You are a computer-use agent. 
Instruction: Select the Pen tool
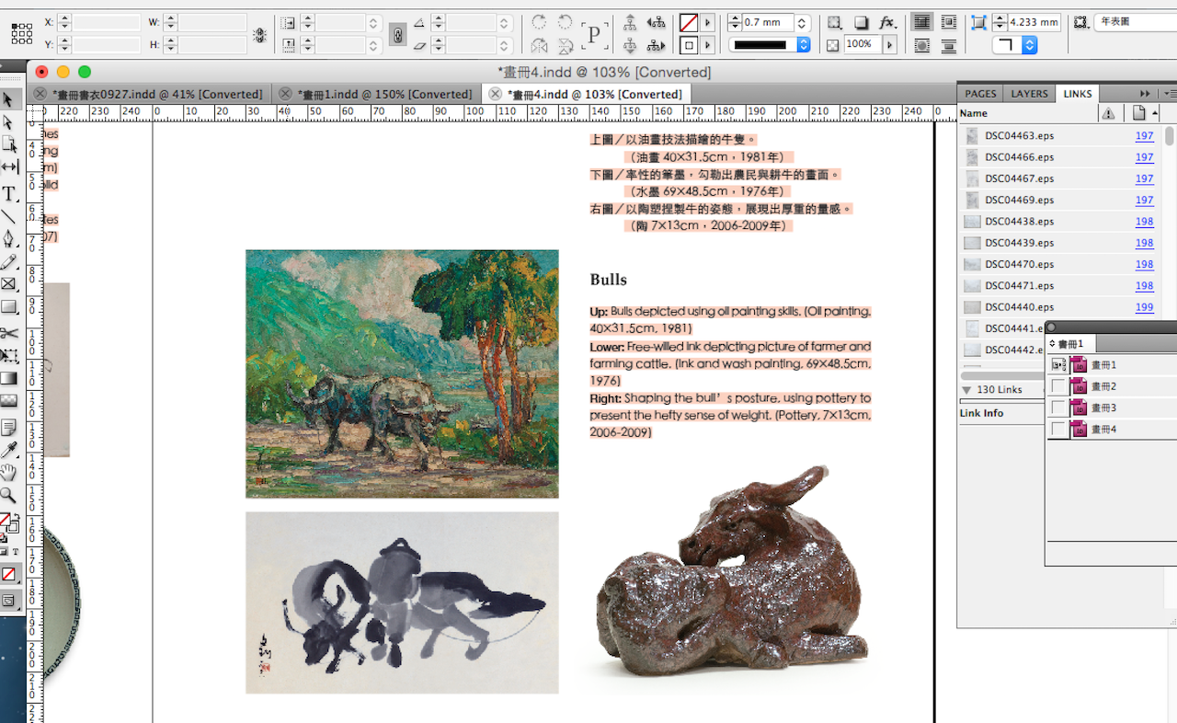point(8,239)
